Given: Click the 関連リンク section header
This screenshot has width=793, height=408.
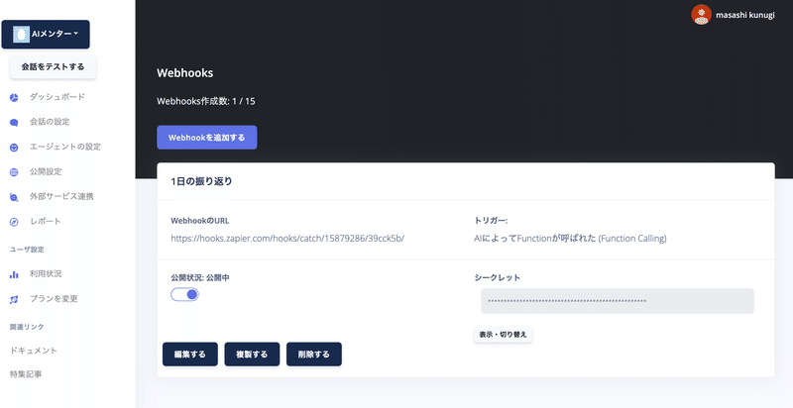Looking at the screenshot, I should coord(27,327).
